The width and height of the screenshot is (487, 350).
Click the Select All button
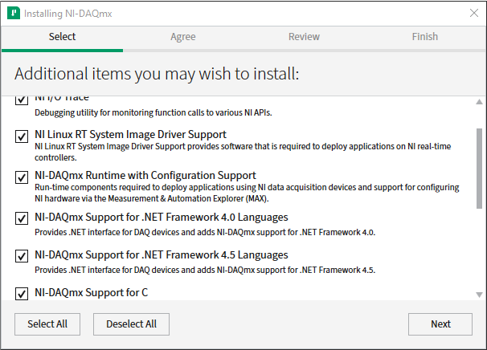pos(47,324)
